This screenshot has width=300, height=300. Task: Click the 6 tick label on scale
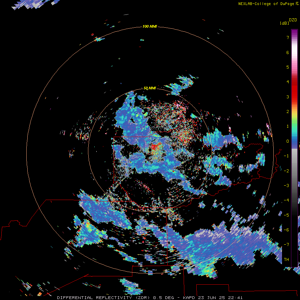[x=288, y=52]
